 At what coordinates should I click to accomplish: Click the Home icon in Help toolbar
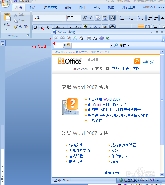point(81,38)
